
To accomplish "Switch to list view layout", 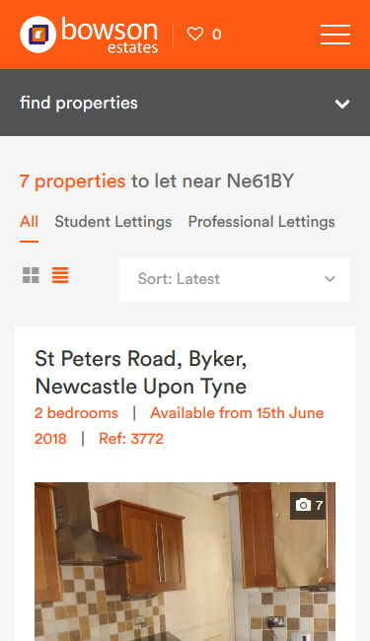I will click(x=60, y=275).
